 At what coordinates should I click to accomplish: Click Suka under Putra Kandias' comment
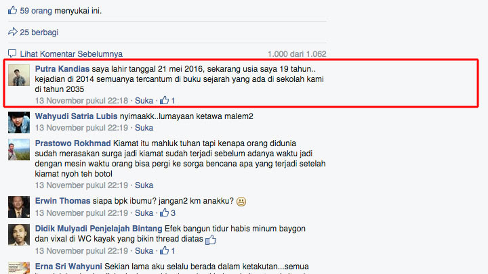[144, 101]
